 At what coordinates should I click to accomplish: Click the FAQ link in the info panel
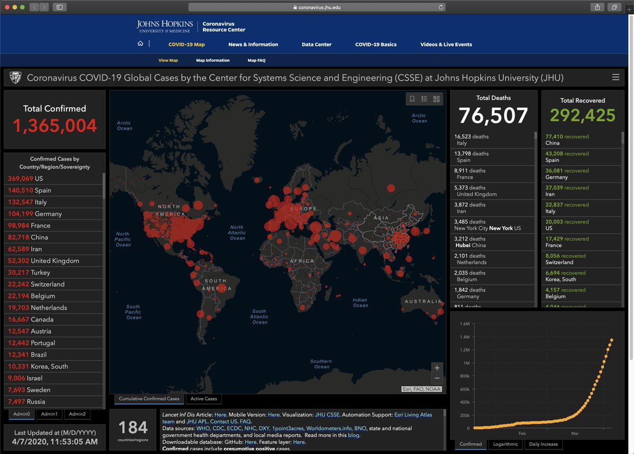click(x=245, y=422)
